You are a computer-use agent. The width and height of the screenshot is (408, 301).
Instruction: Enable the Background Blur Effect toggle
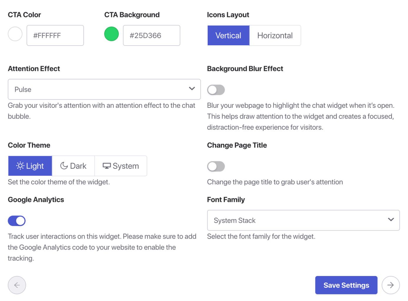click(216, 90)
